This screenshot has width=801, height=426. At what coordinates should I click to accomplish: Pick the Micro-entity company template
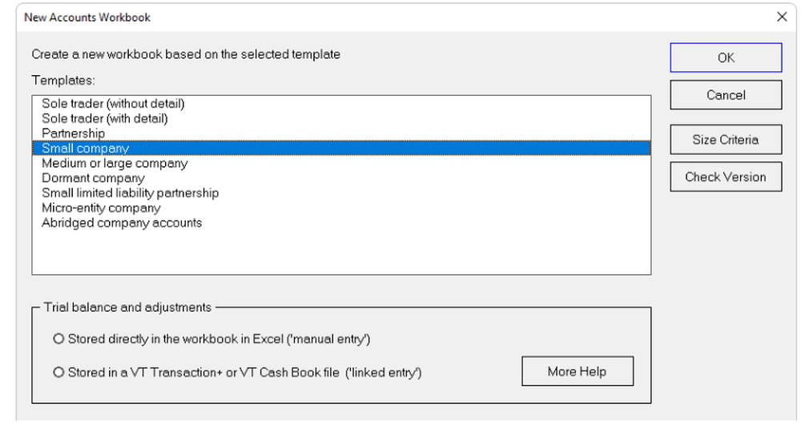[101, 208]
